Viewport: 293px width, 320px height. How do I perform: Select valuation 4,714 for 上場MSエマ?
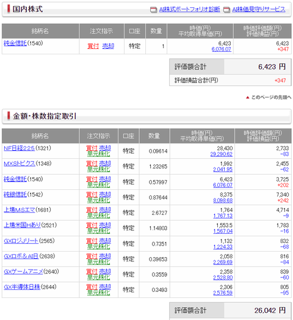click(283, 210)
